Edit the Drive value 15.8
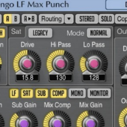 27,78
